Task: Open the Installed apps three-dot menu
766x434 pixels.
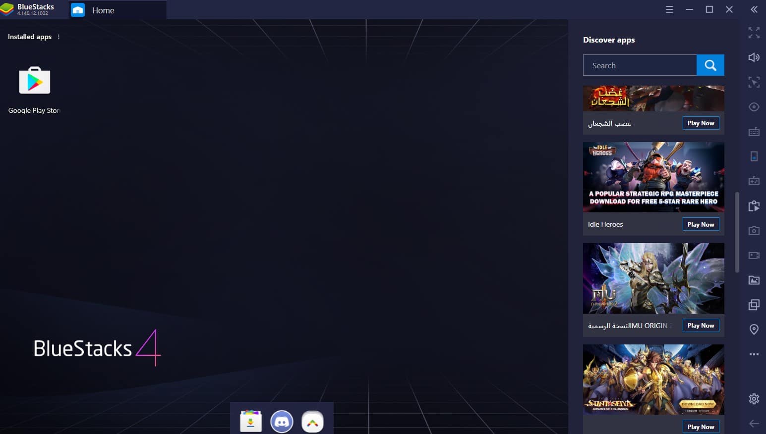Action: (59, 37)
